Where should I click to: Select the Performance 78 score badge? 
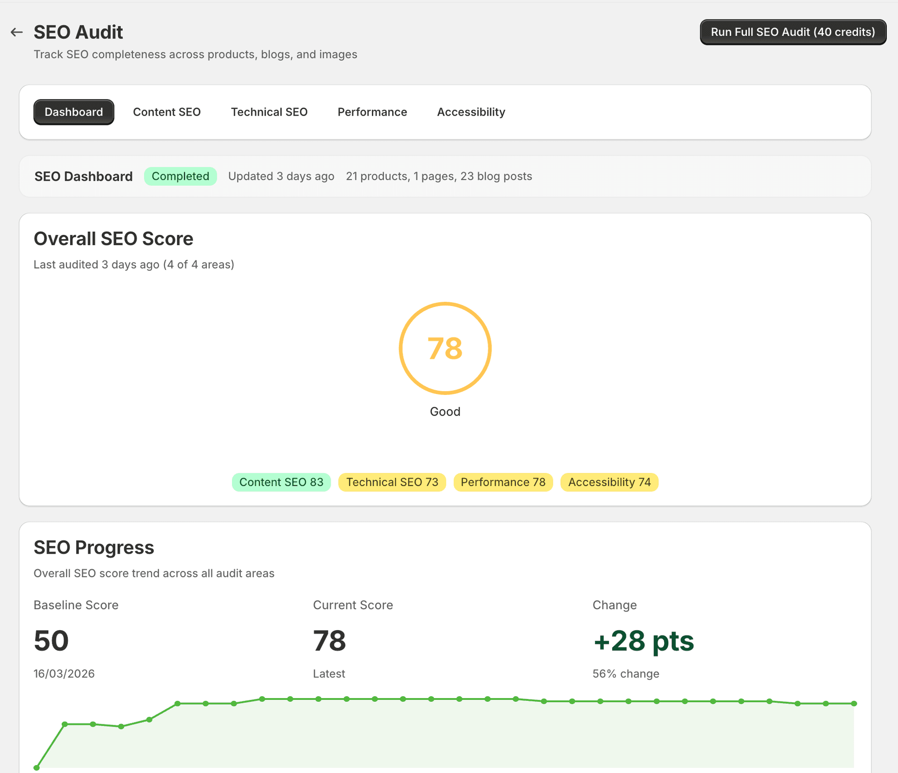(x=503, y=482)
